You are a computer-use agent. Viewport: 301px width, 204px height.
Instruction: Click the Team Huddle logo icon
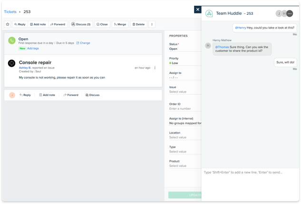pos(209,13)
